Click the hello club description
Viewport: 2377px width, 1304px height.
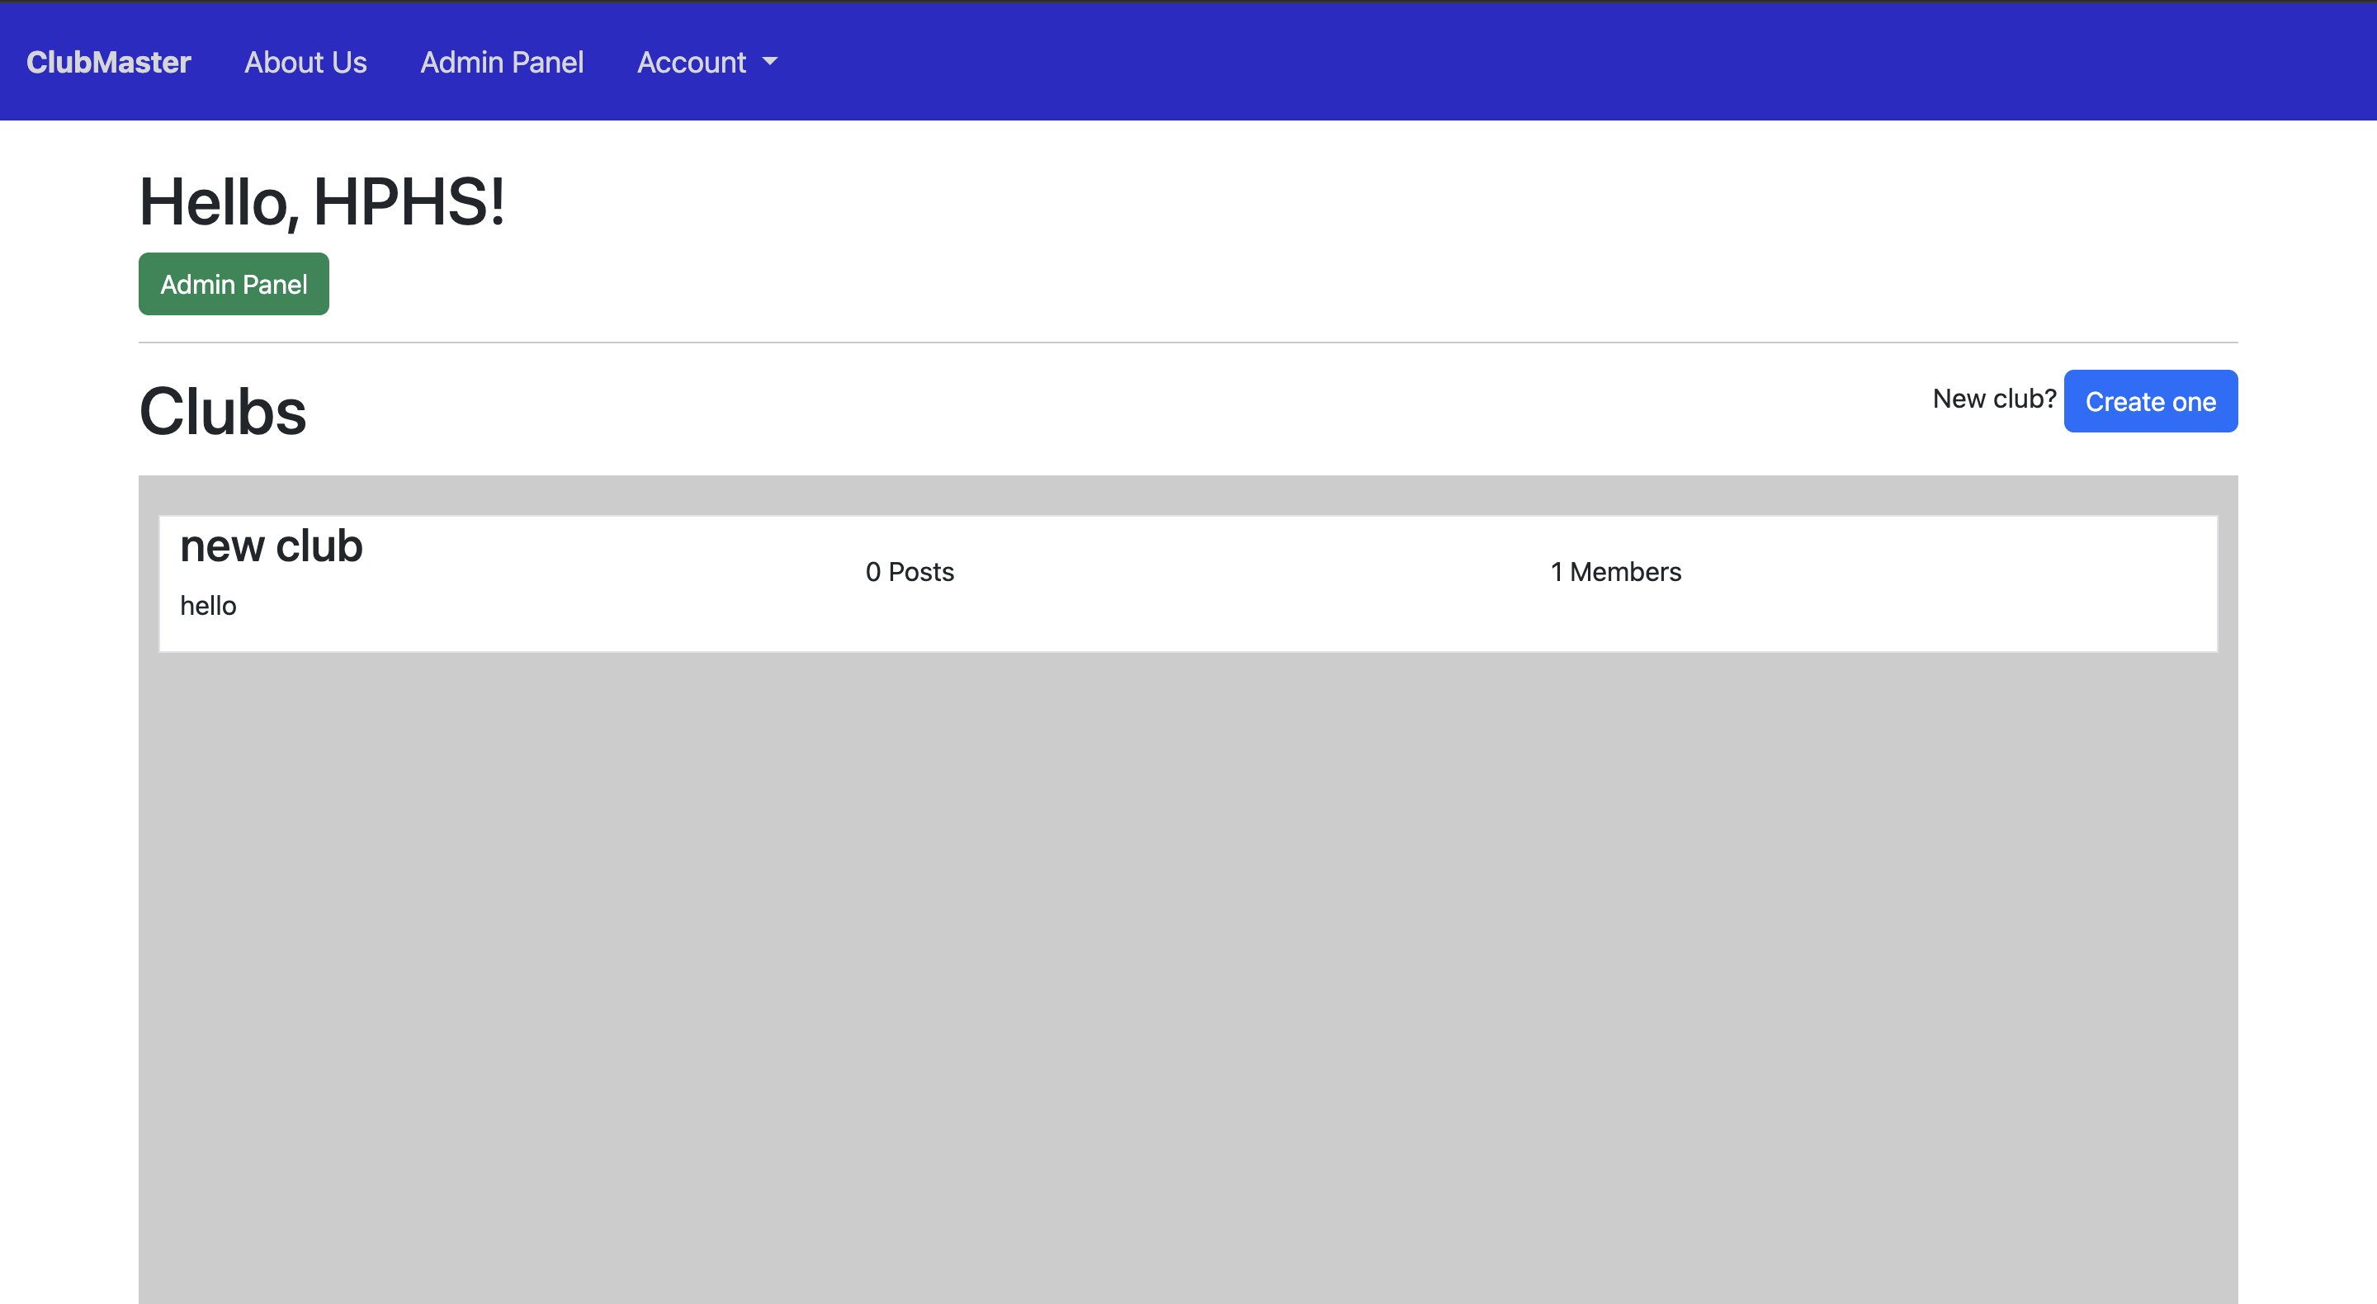click(208, 606)
